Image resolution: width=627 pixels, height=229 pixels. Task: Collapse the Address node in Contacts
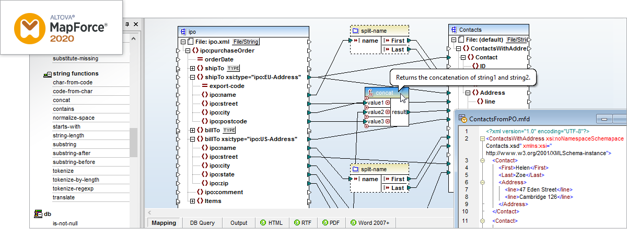(468, 93)
